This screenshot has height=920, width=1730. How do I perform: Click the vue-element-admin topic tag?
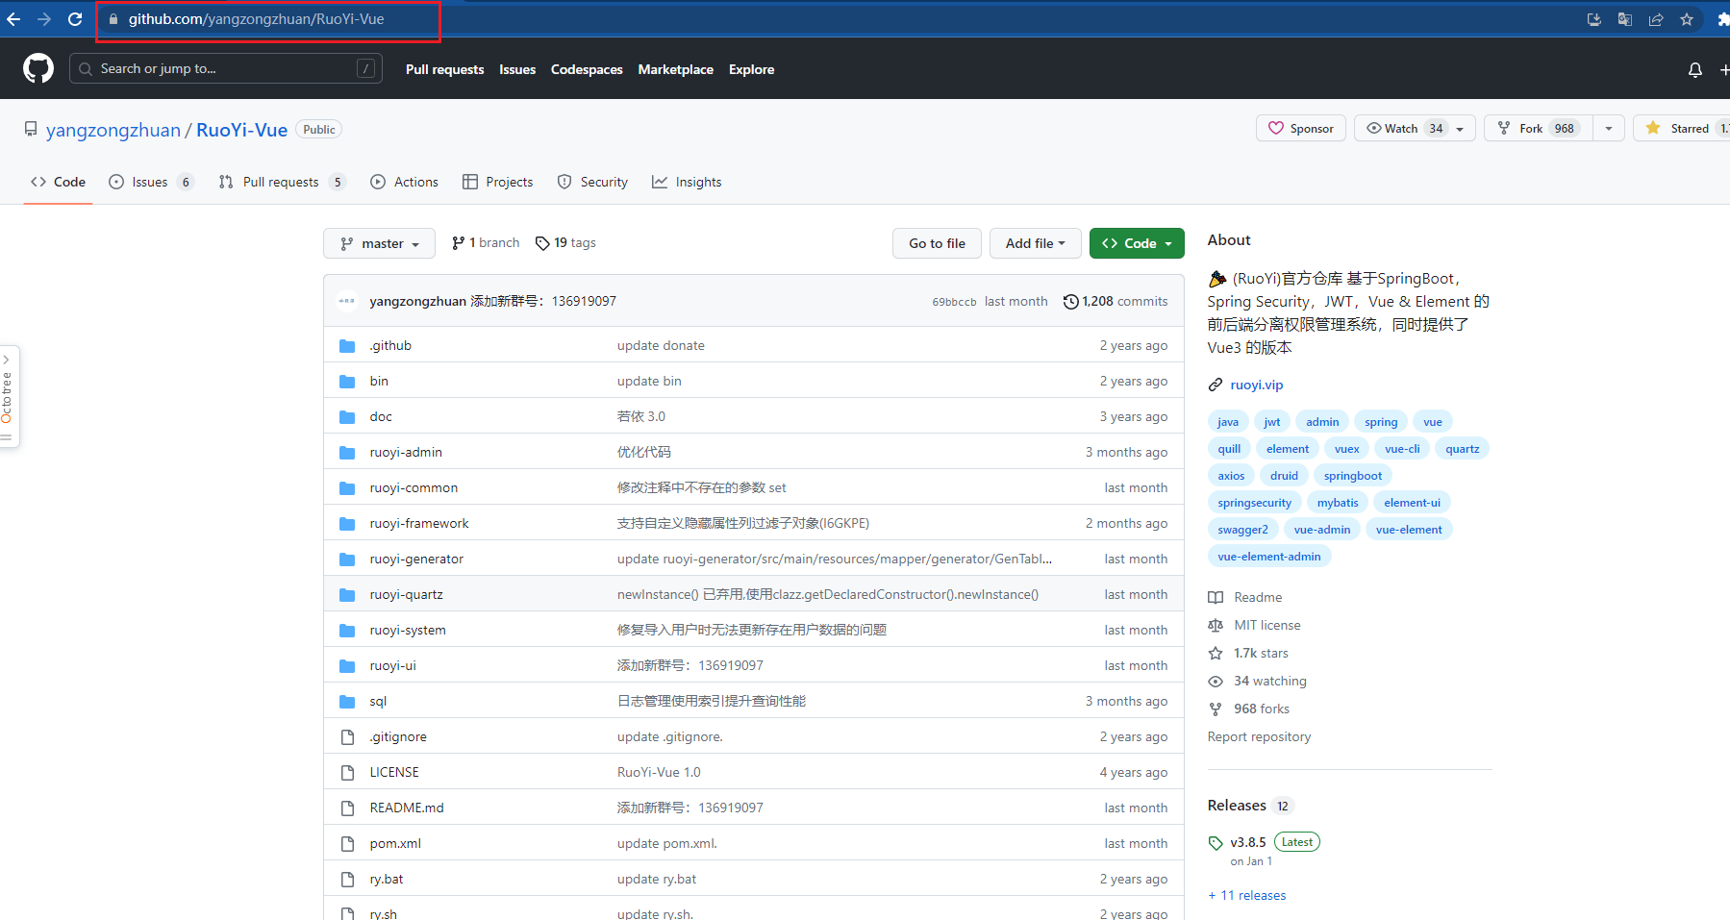[1269, 557]
